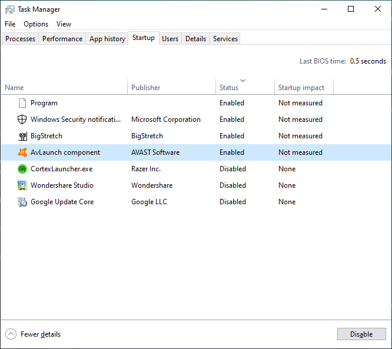Sort by the Startup impact column header
Viewport: 392px width, 349px height.
click(x=304, y=88)
